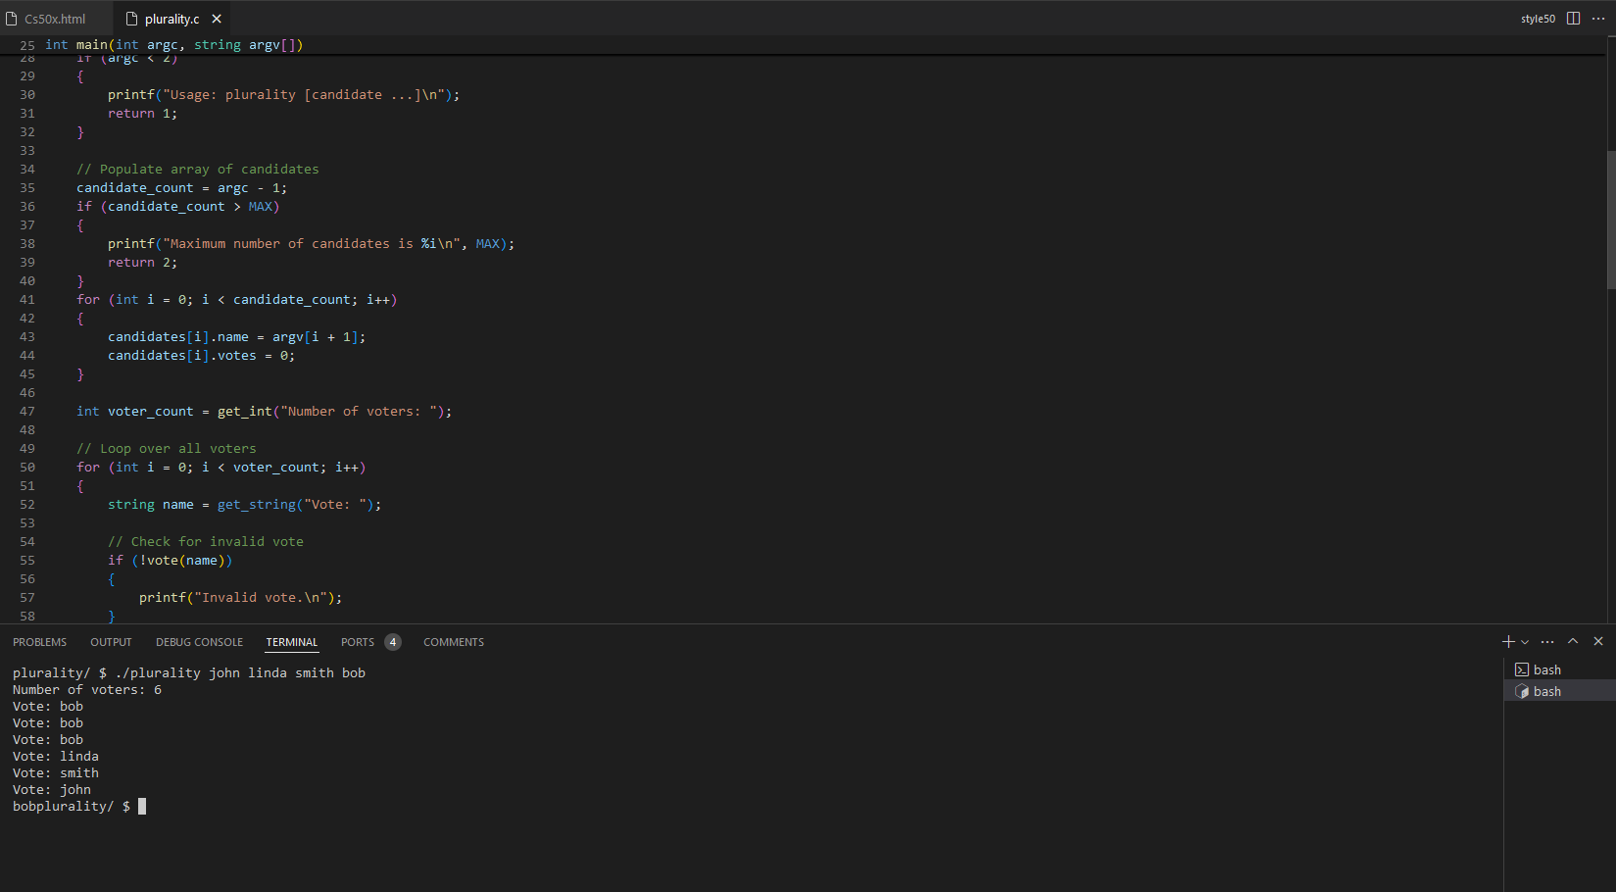1616x892 pixels.
Task: Open the Problems panel tab
Action: click(40, 642)
